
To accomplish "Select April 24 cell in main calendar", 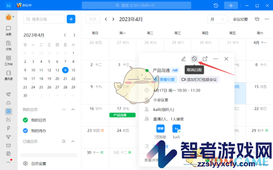I will 122,137.
